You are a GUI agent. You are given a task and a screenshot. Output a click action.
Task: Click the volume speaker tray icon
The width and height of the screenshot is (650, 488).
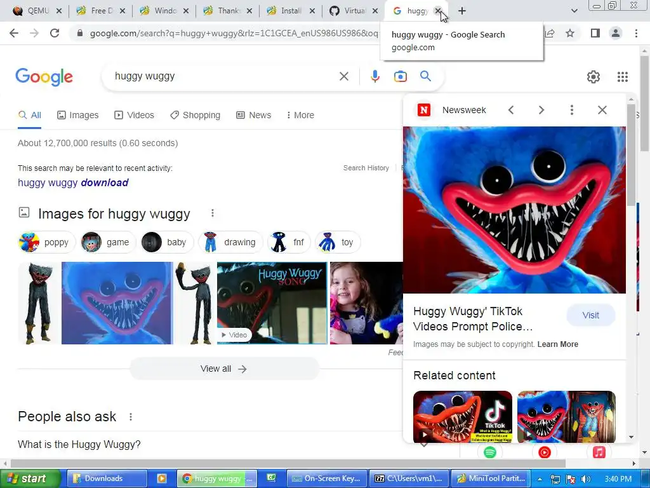[x=585, y=479]
